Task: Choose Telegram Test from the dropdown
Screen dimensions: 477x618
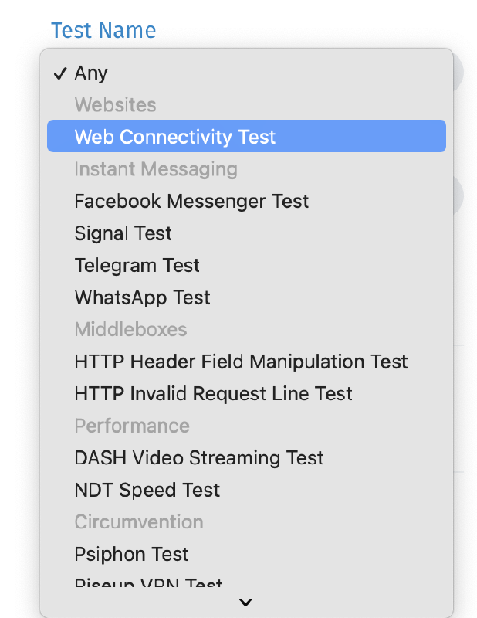Action: click(x=137, y=266)
